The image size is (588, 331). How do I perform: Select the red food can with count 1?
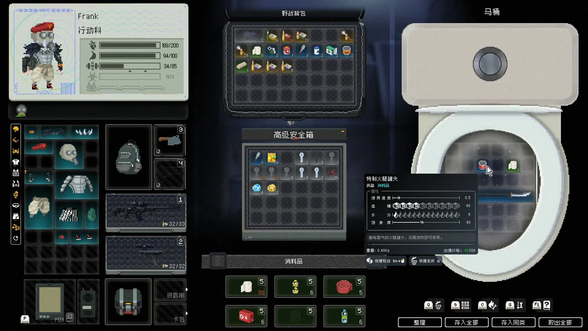[287, 51]
